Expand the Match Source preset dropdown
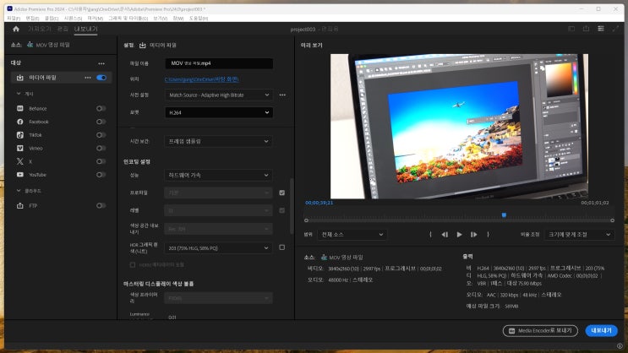This screenshot has height=353, width=628. (x=219, y=95)
